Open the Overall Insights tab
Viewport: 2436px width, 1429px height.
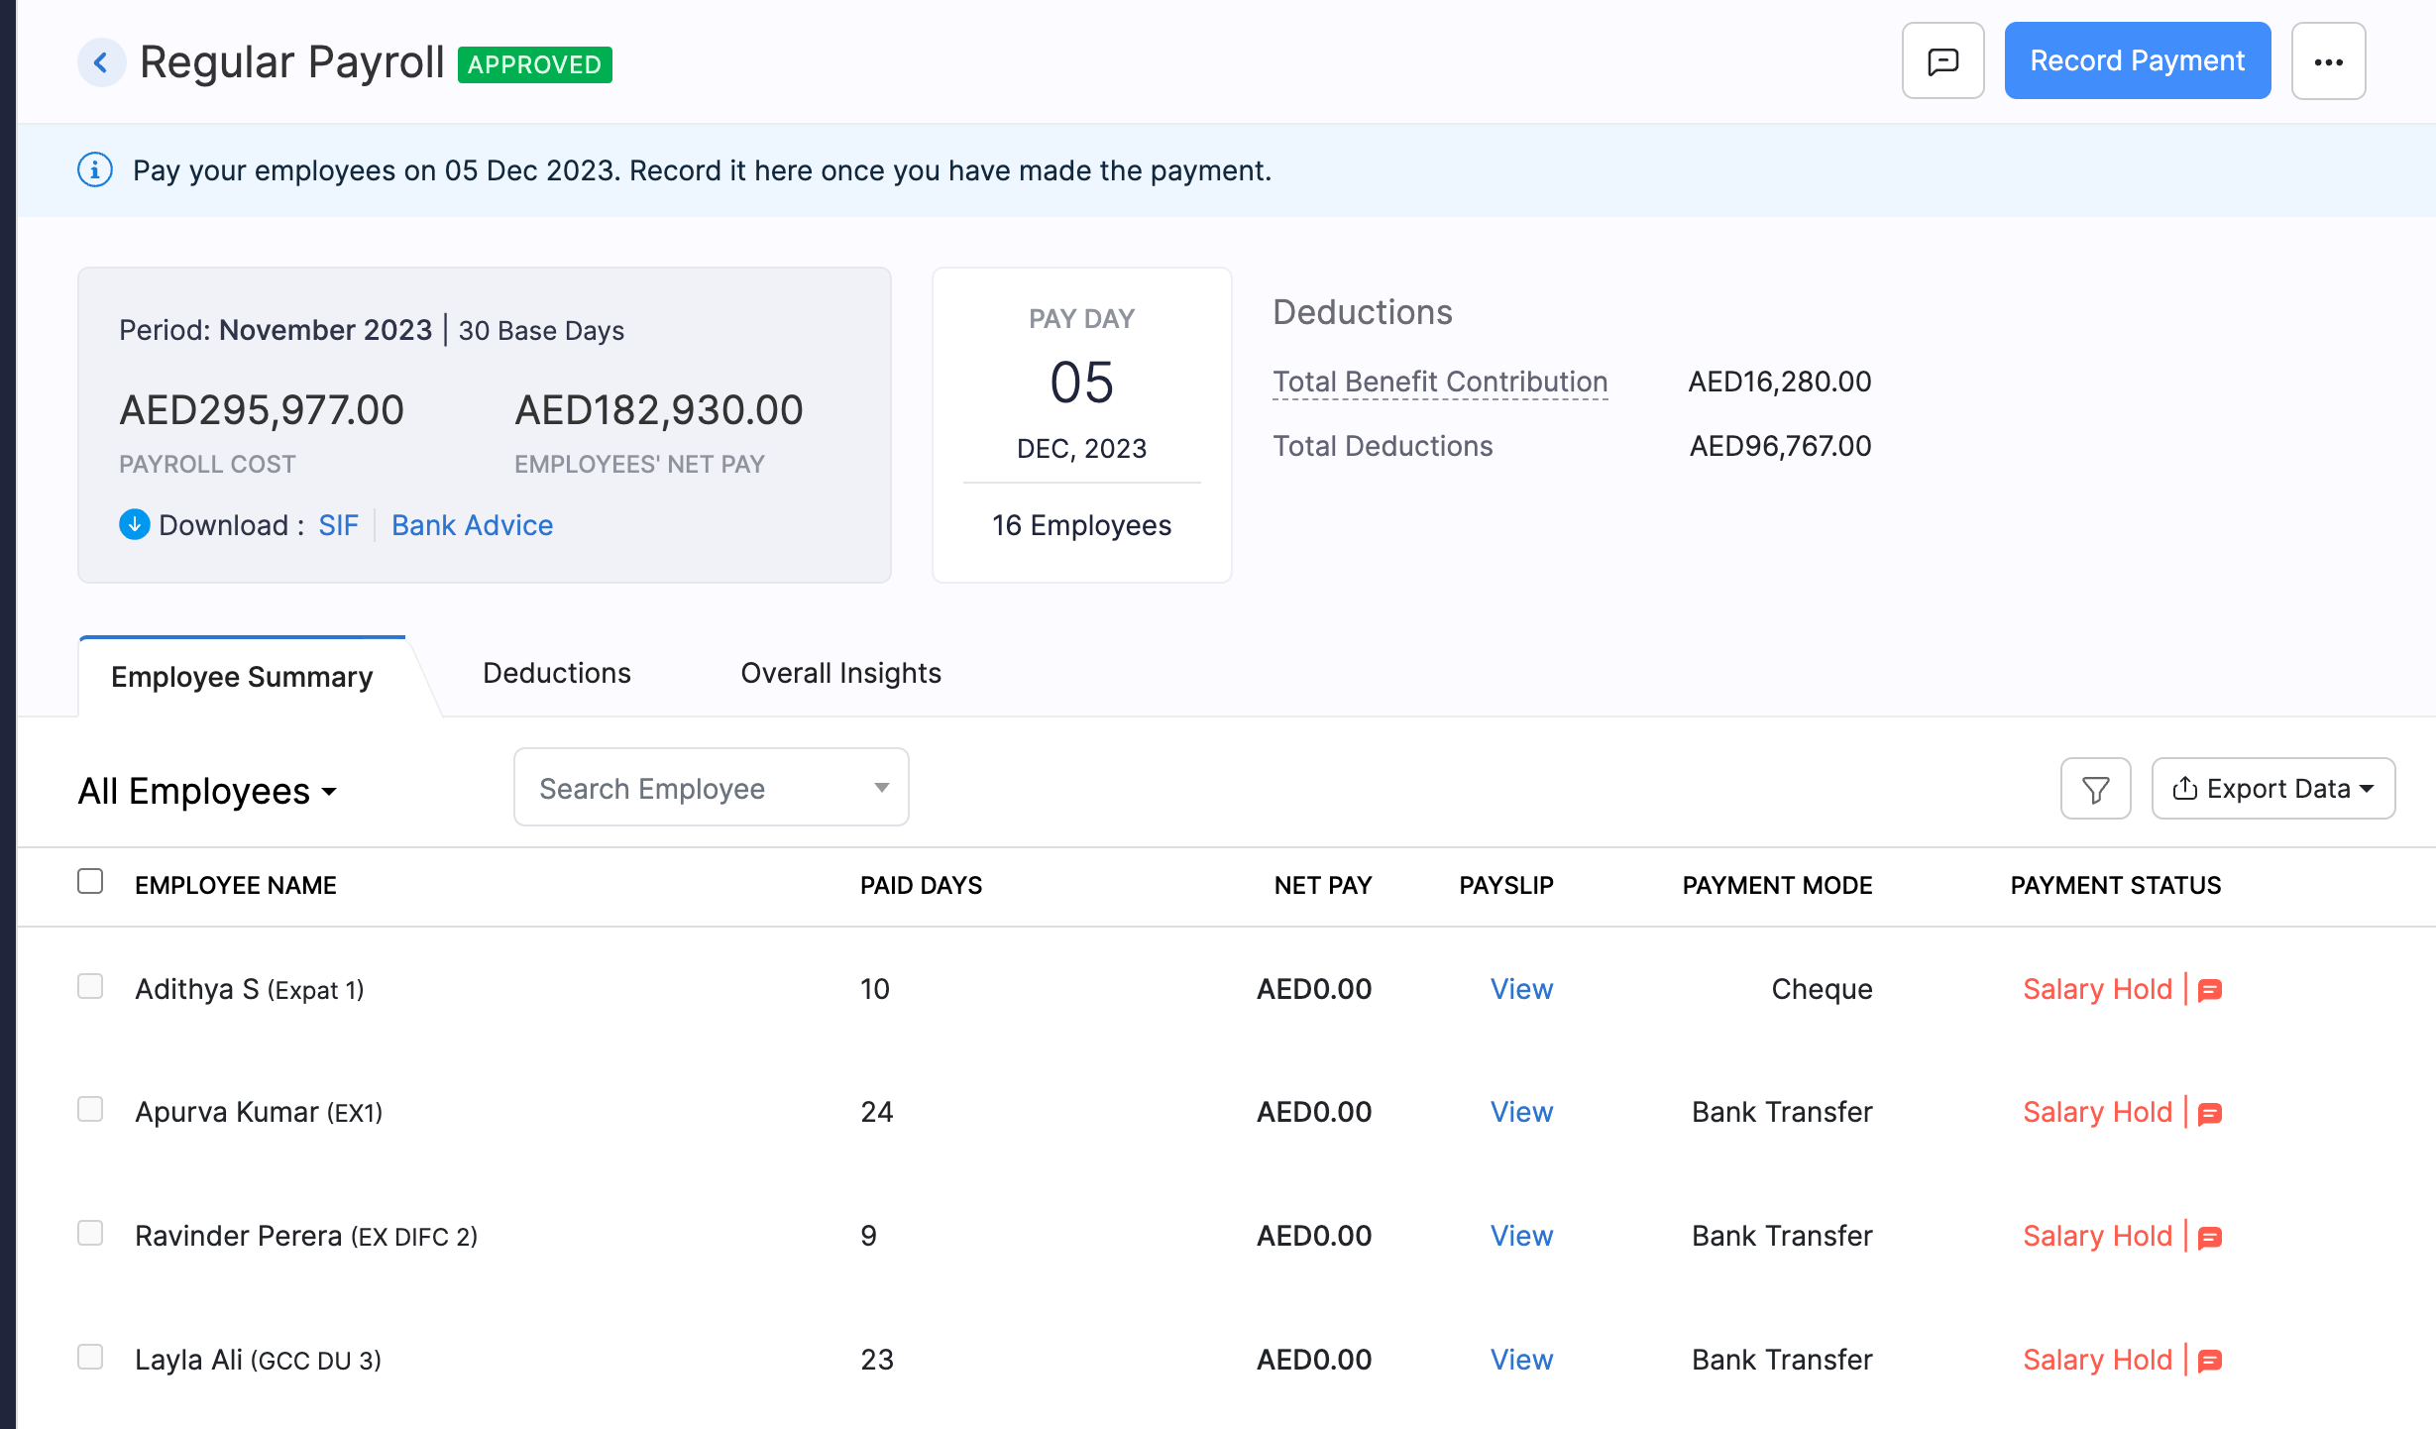pyautogui.click(x=840, y=673)
